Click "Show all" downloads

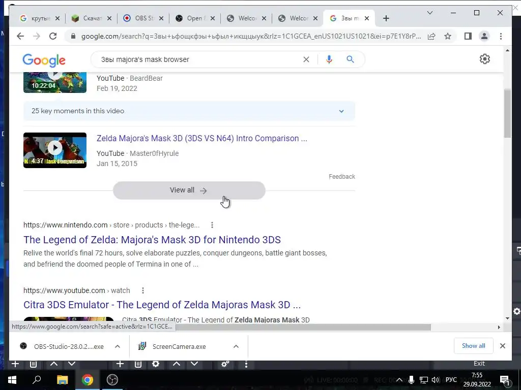(474, 346)
